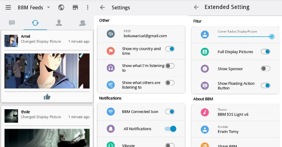Enable Show Sponsor switch
The width and height of the screenshot is (282, 147).
[x=265, y=68]
